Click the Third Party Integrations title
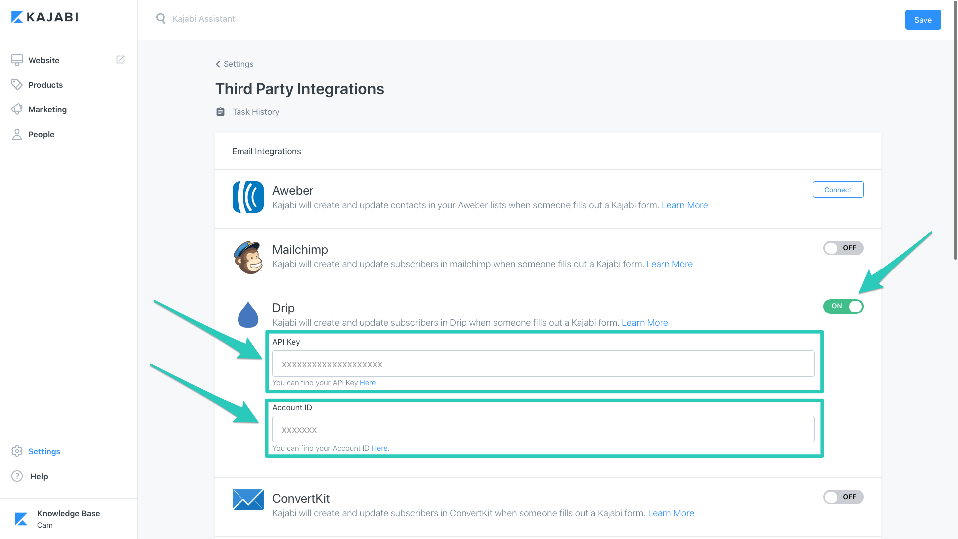Screen dimensions: 958x539 coord(299,89)
